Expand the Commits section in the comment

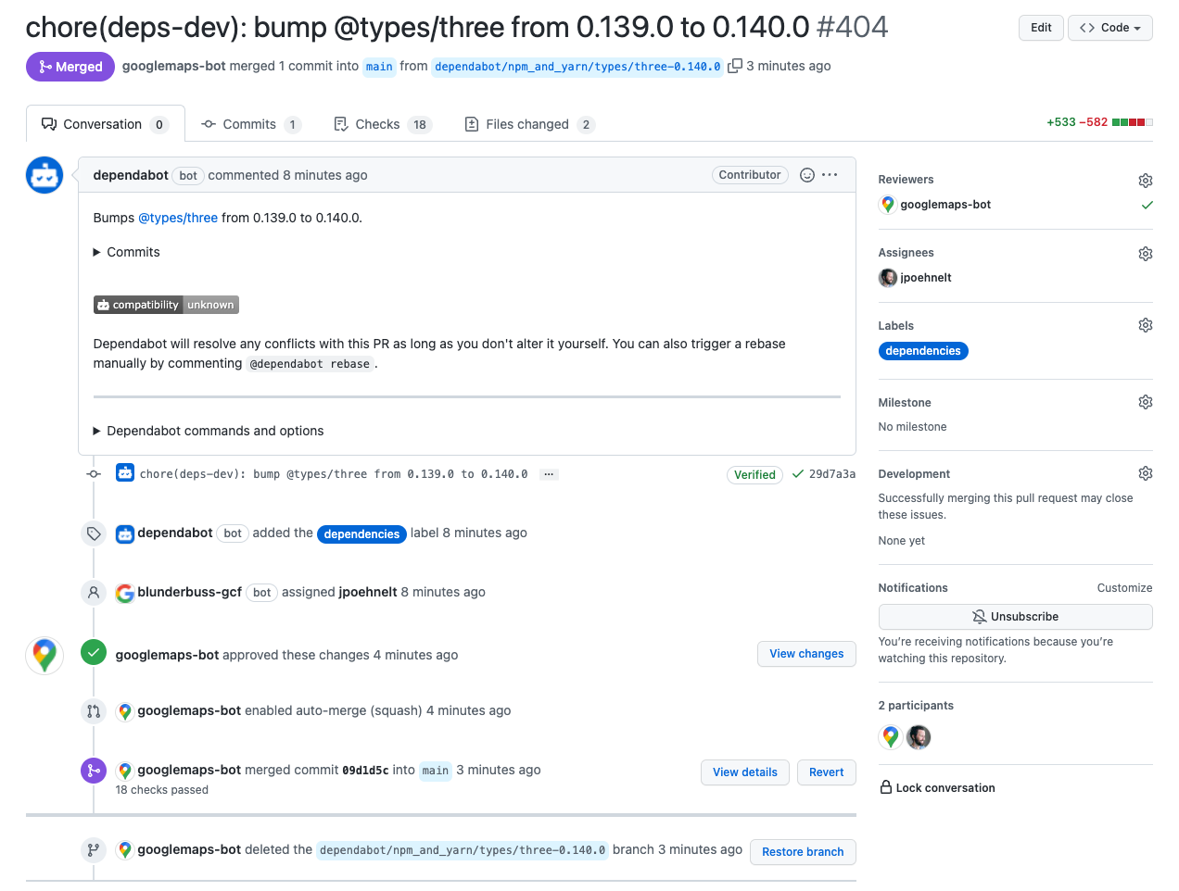tap(126, 251)
